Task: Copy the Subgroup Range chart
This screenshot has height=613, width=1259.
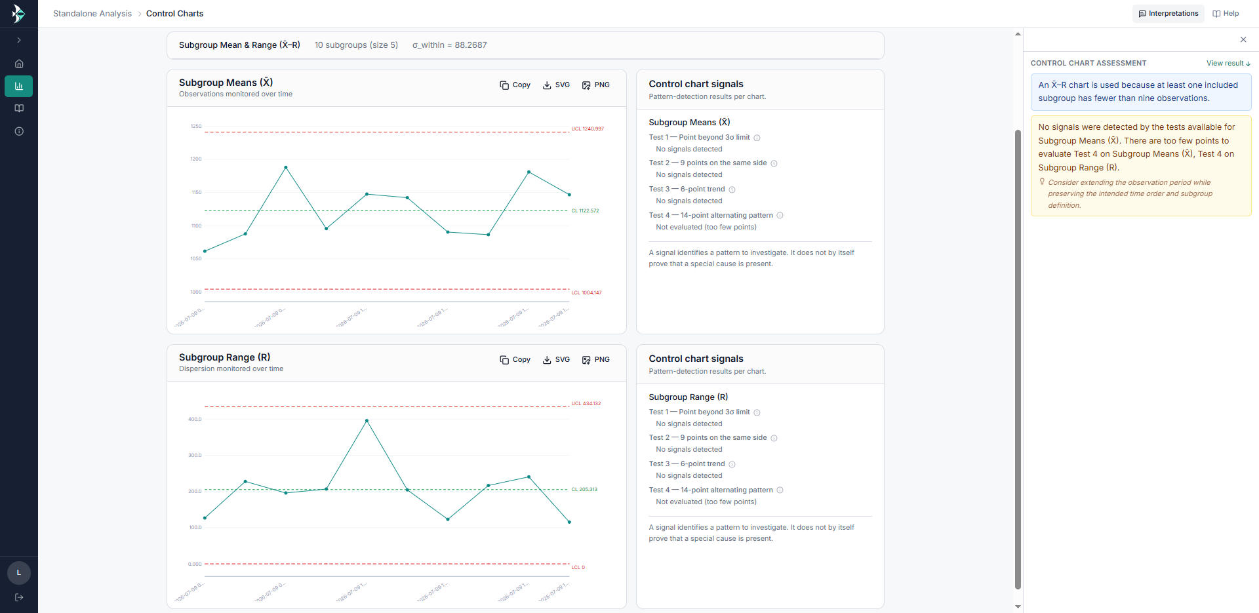Action: click(x=515, y=360)
